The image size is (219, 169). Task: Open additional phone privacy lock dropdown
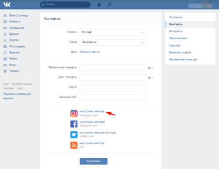(x=151, y=78)
